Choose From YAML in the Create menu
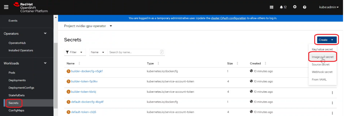This screenshot has height=116, width=345. pos(319,80)
